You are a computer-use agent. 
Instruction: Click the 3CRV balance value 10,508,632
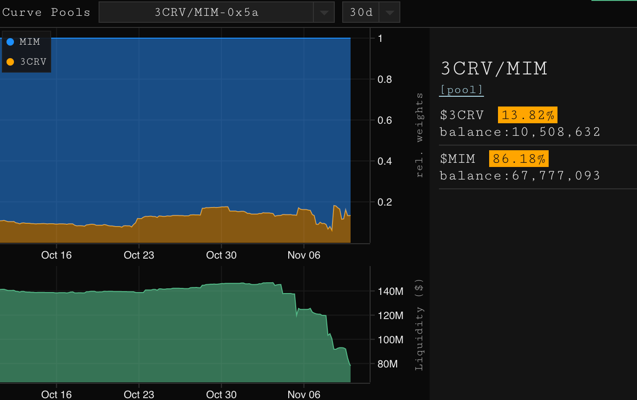(556, 132)
